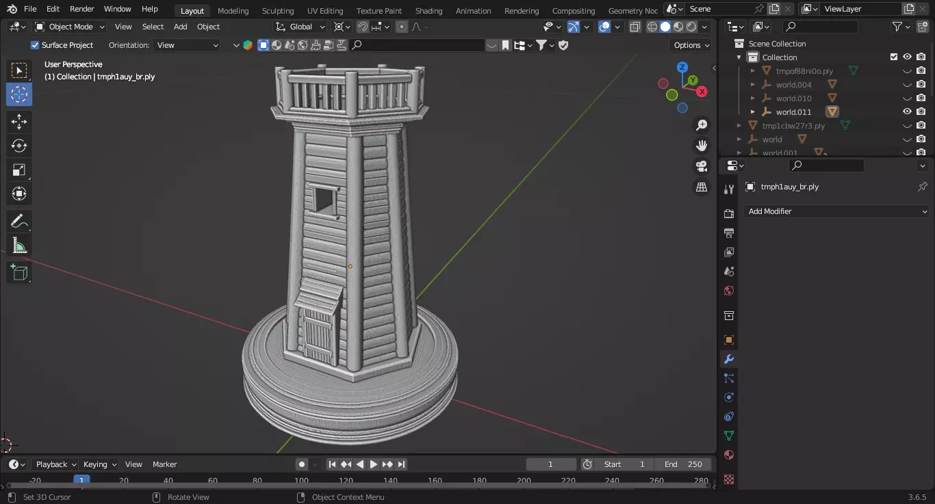Switch to the Shading workspace tab

coord(428,10)
